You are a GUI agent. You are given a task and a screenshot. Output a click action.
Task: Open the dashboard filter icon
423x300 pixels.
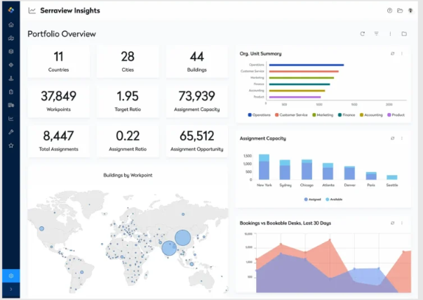coord(376,34)
